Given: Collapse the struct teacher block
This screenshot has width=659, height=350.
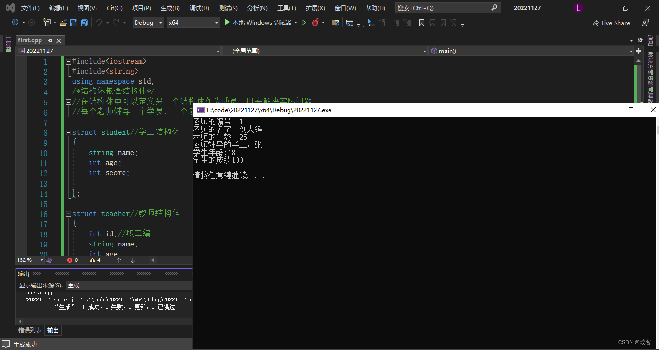Looking at the screenshot, I should pyautogui.click(x=69, y=214).
